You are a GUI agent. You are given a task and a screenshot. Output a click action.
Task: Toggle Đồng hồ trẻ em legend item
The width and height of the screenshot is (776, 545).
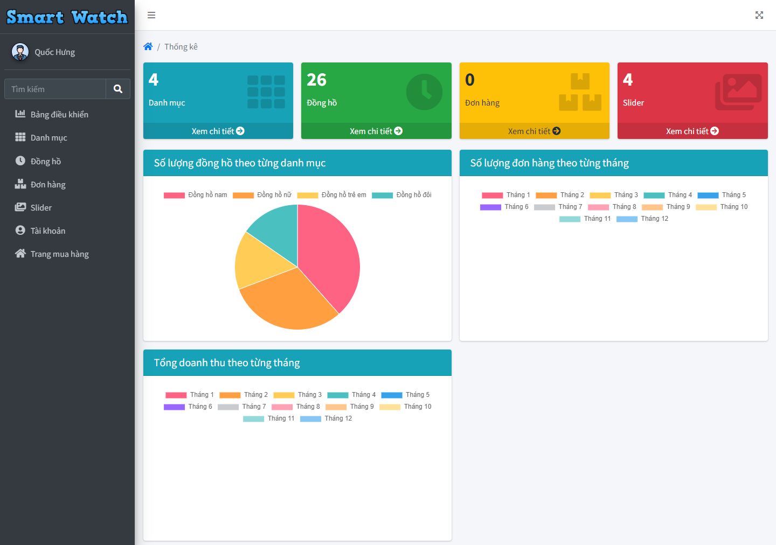331,195
